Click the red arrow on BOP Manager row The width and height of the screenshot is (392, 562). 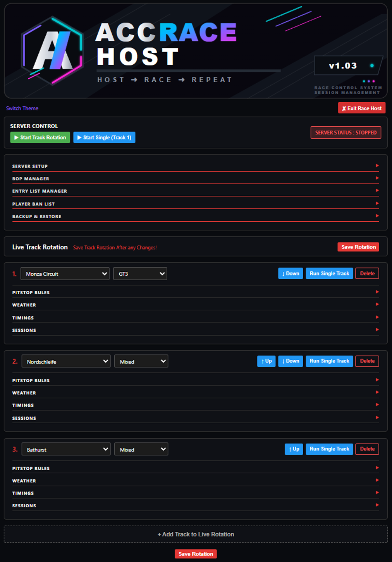[377, 178]
